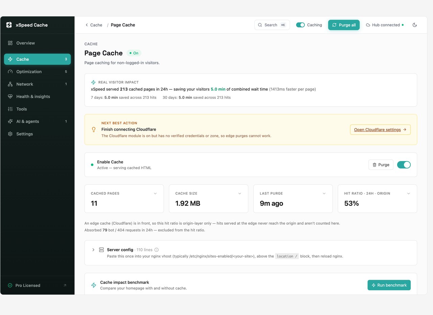Click the search magnifier icon
Image resolution: width=433 pixels, height=315 pixels.
(x=260, y=25)
